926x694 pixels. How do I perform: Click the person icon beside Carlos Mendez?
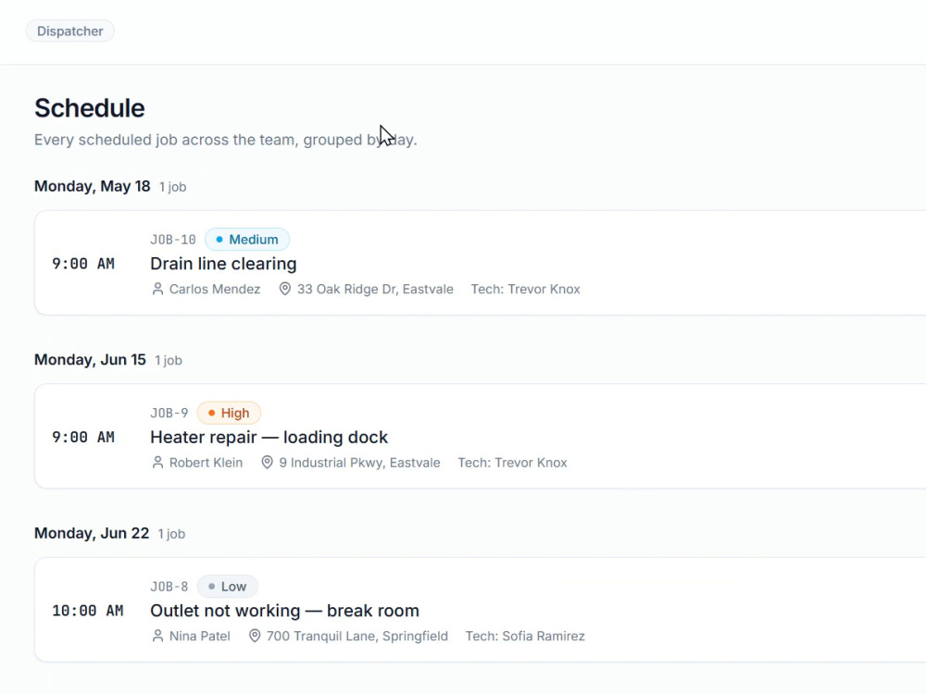(x=157, y=289)
